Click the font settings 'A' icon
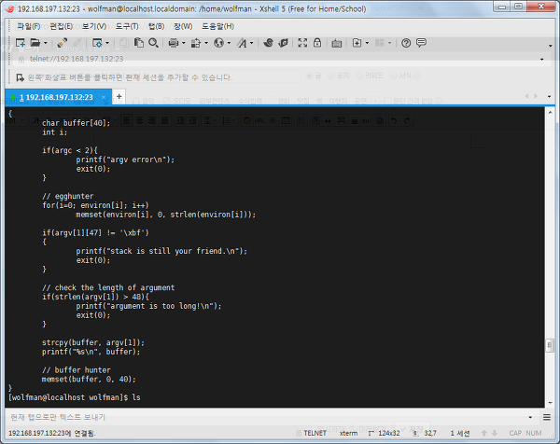 pos(242,43)
